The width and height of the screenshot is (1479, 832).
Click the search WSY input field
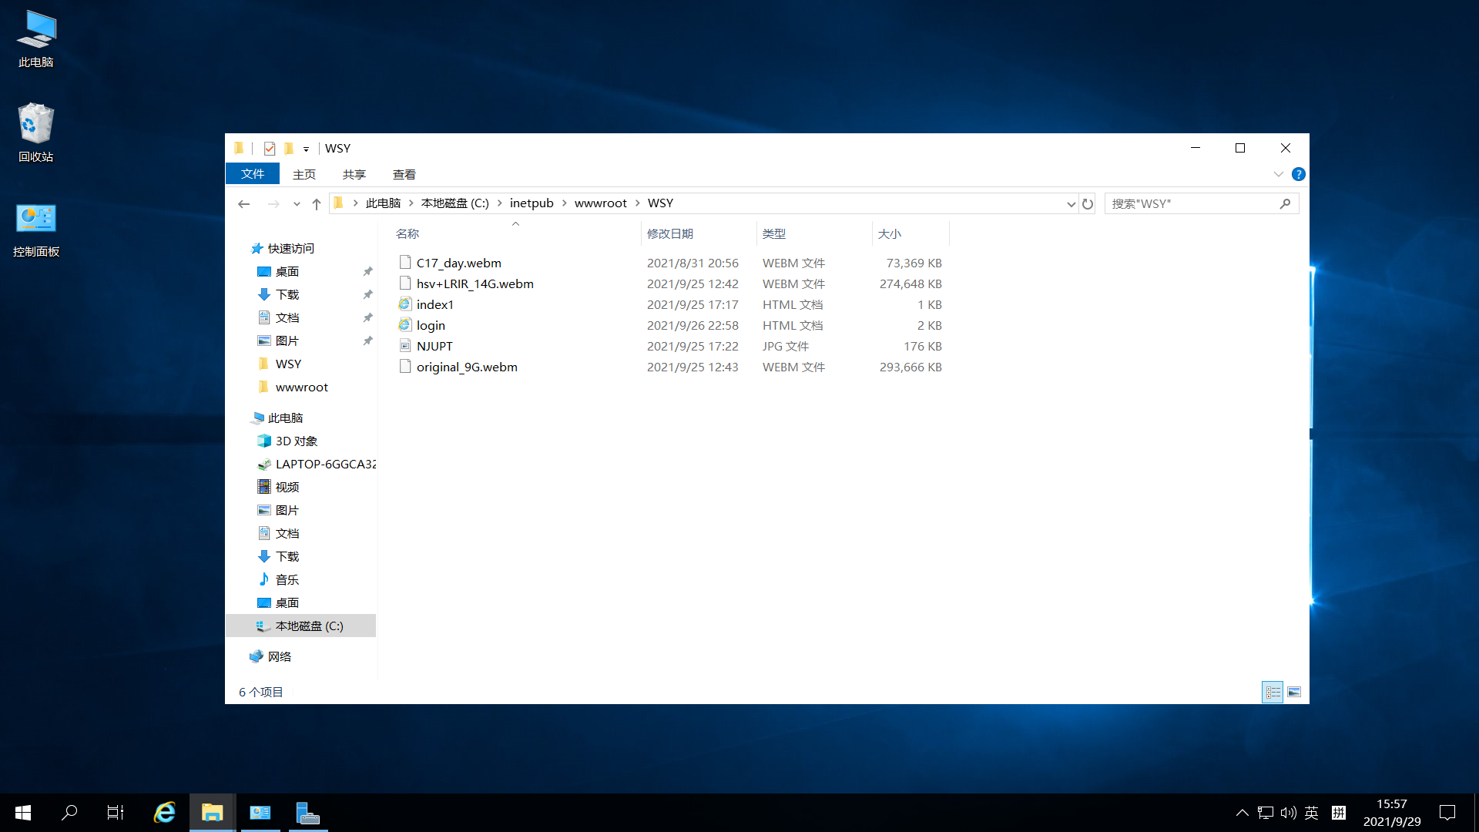point(1190,203)
